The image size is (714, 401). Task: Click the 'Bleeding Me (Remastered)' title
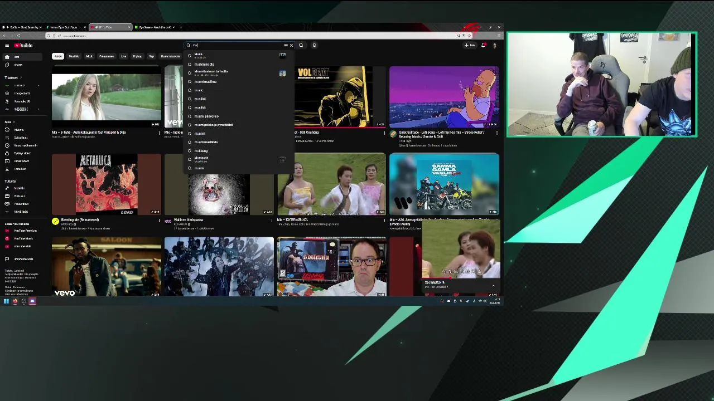coord(80,220)
